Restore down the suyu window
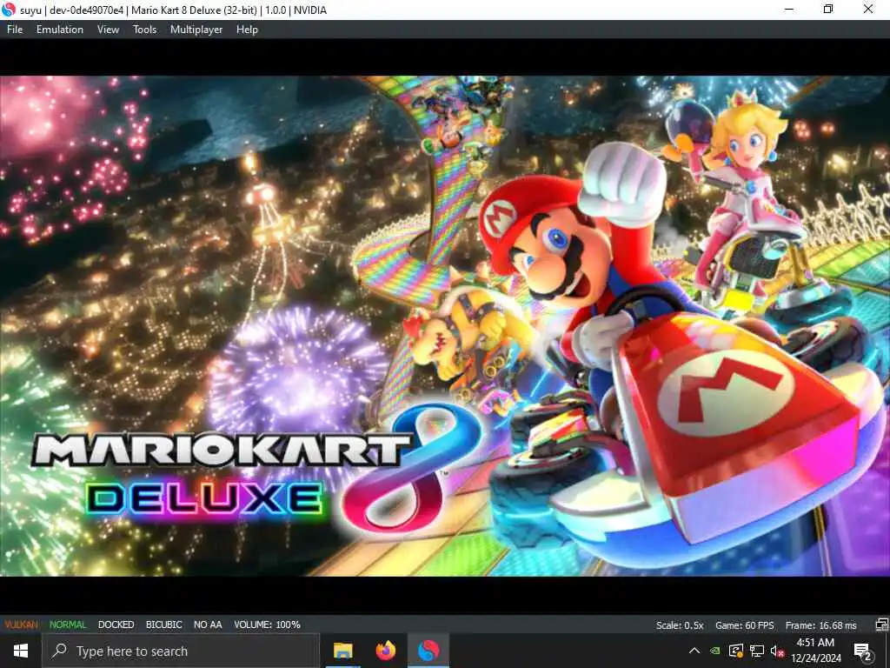This screenshot has width=890, height=668. pyautogui.click(x=828, y=9)
